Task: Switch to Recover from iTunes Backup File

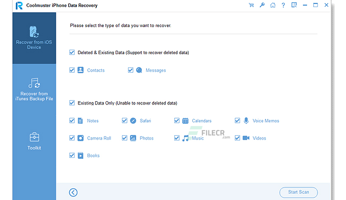Action: point(34,90)
